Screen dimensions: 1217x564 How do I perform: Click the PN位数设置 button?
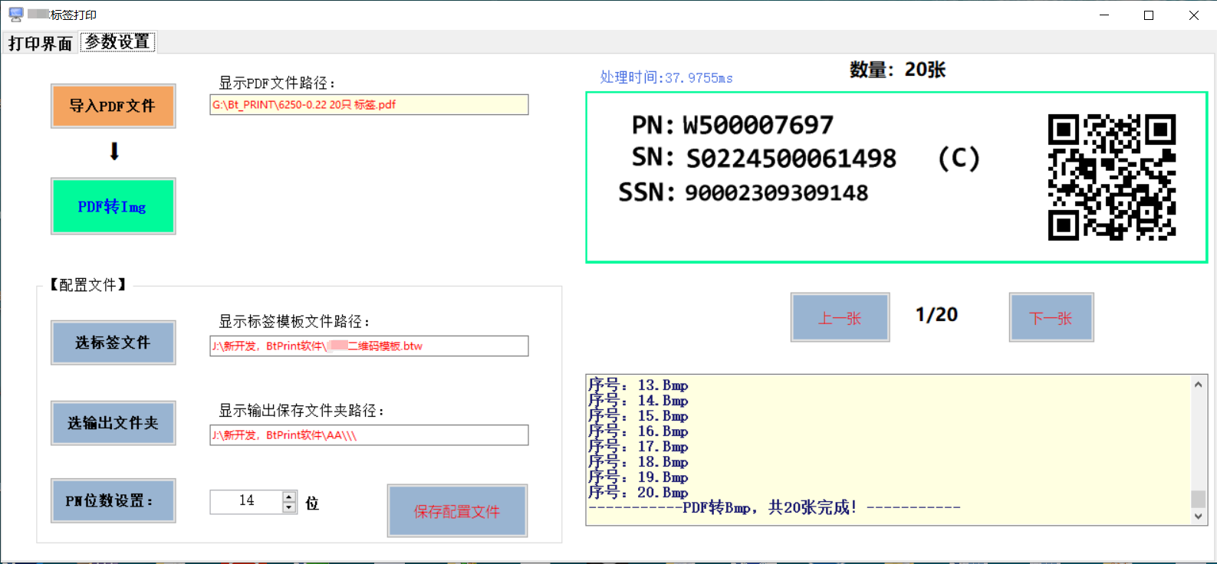[x=113, y=501]
